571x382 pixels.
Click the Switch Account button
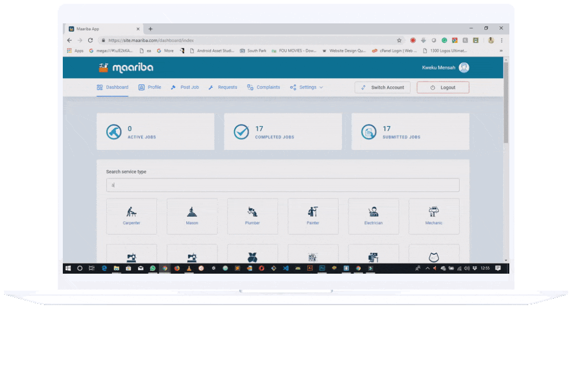pyautogui.click(x=383, y=87)
